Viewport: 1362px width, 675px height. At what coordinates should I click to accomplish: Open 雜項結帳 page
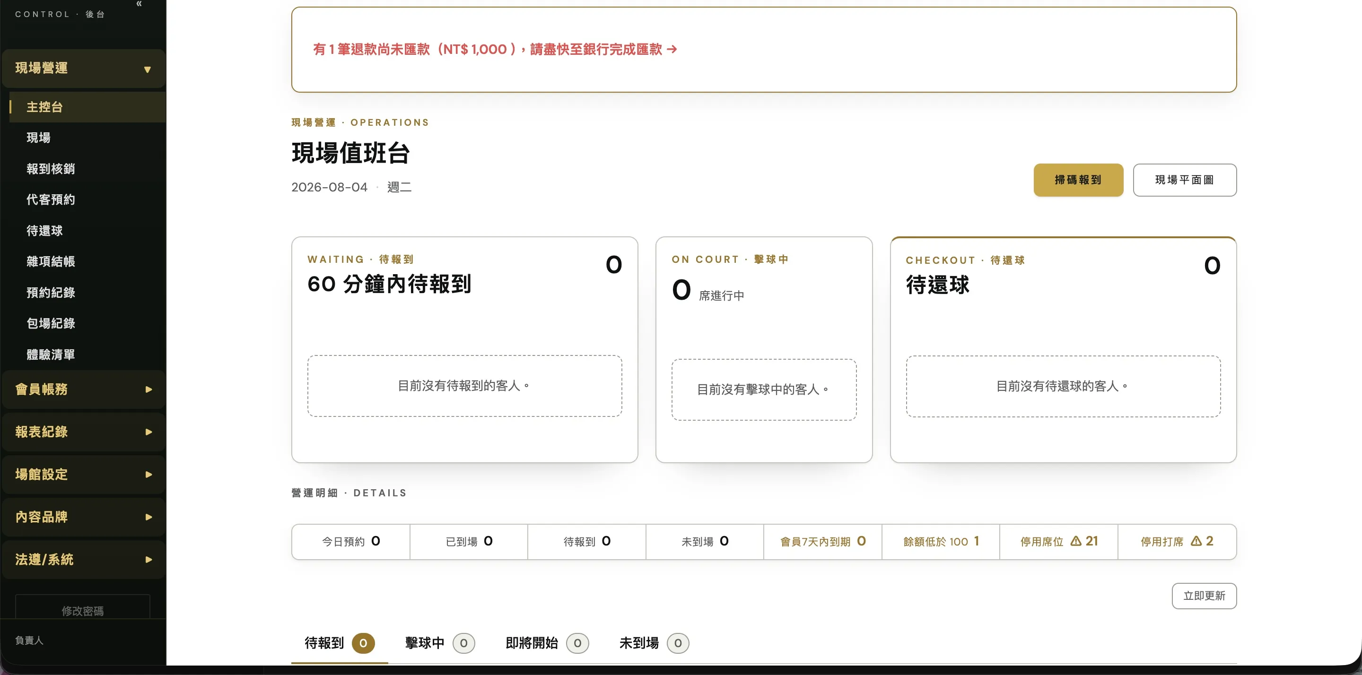pos(88,262)
